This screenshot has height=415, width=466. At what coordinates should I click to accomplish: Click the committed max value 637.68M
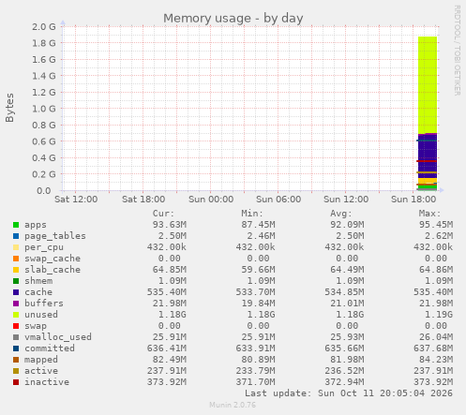point(433,348)
